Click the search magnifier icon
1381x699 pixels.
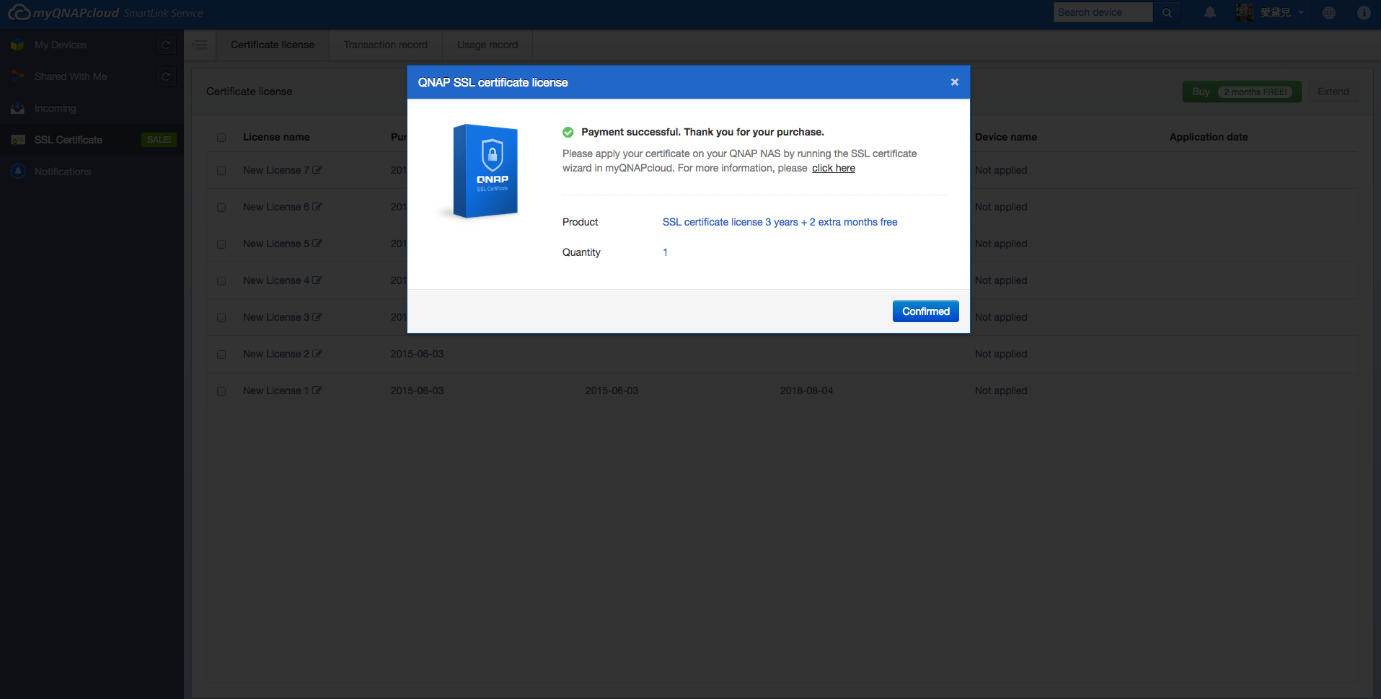tap(1167, 12)
